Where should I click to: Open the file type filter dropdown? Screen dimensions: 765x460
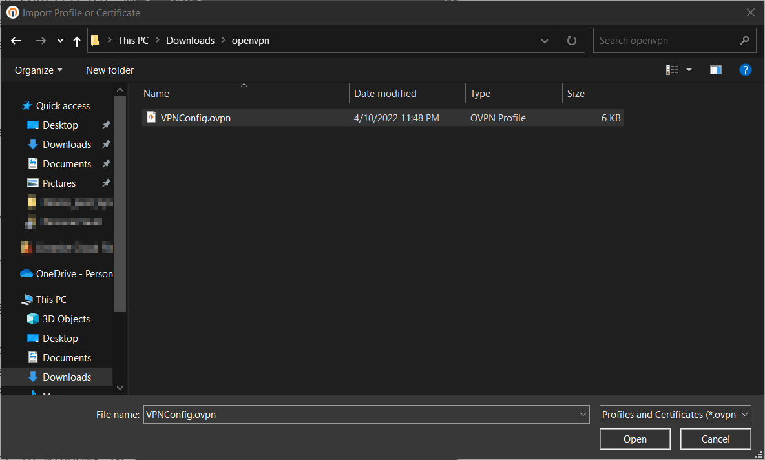(x=675, y=414)
